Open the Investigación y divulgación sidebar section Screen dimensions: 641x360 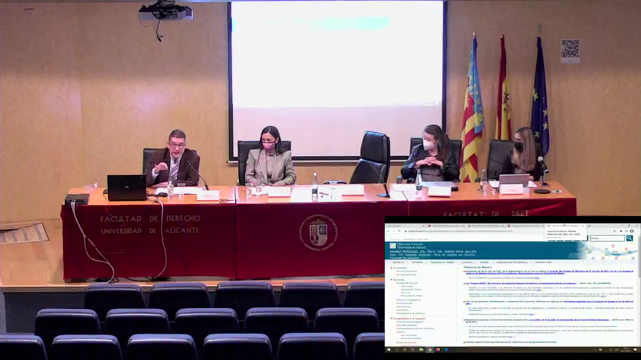(x=409, y=318)
